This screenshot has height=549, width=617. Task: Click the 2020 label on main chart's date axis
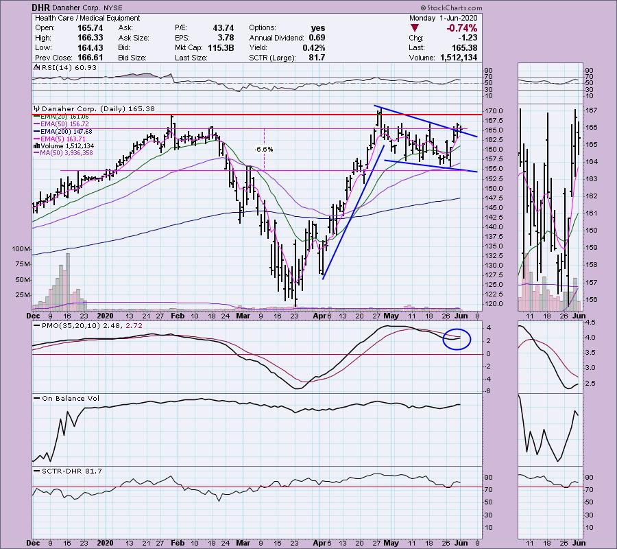tap(105, 316)
